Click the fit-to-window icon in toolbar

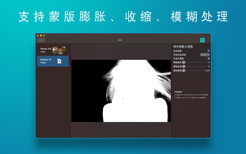click(x=120, y=40)
